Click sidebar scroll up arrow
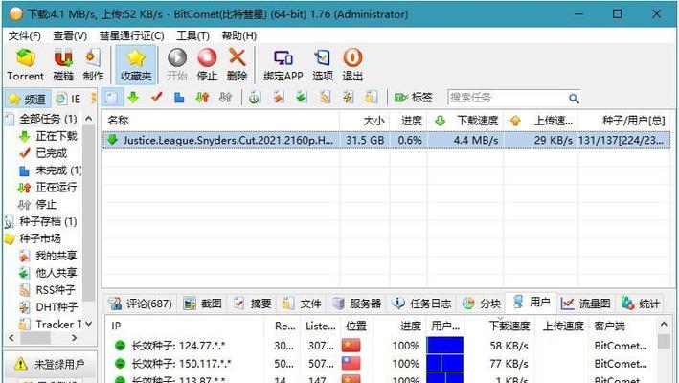 pyautogui.click(x=89, y=118)
